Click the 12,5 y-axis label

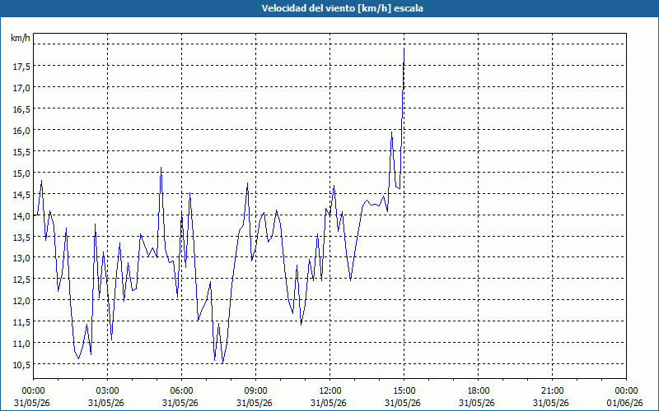point(22,279)
